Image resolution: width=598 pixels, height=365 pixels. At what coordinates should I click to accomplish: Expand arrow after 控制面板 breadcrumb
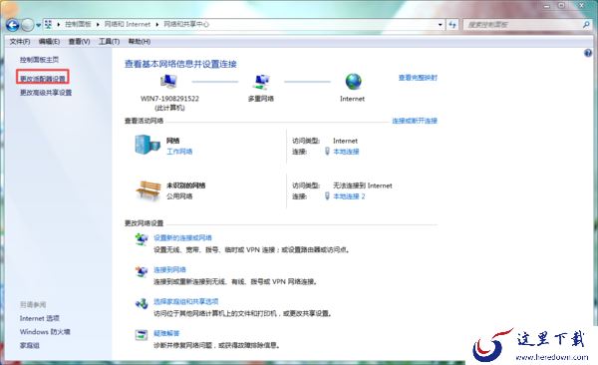pyautogui.click(x=98, y=25)
